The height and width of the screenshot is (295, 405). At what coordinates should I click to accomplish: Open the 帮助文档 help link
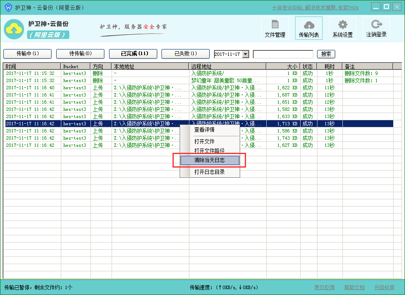tap(354, 287)
